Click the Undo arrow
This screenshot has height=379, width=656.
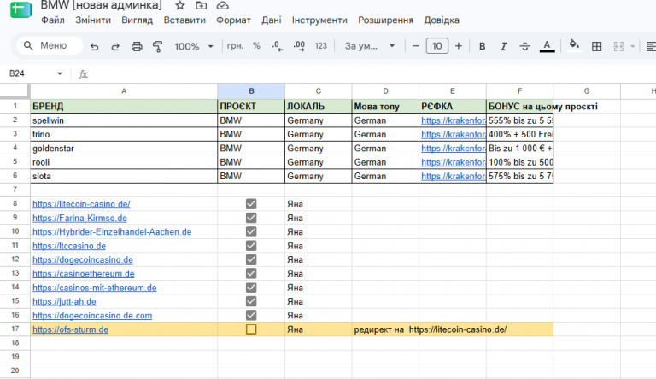pos(94,46)
